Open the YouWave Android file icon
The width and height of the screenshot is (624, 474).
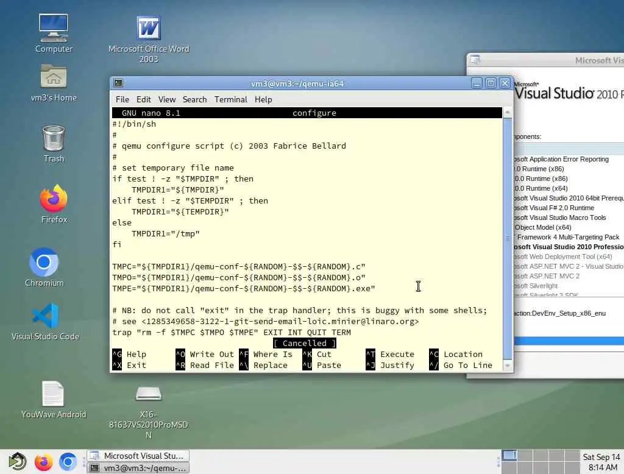53,400
